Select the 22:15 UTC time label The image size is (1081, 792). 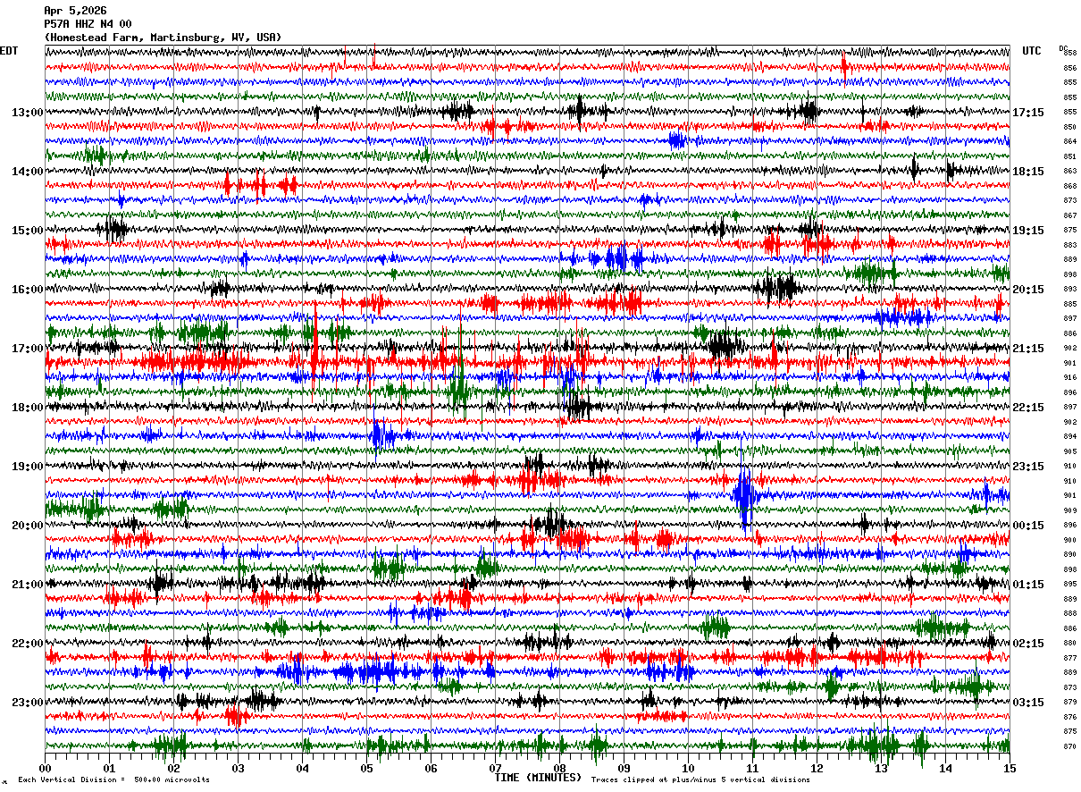point(1028,408)
